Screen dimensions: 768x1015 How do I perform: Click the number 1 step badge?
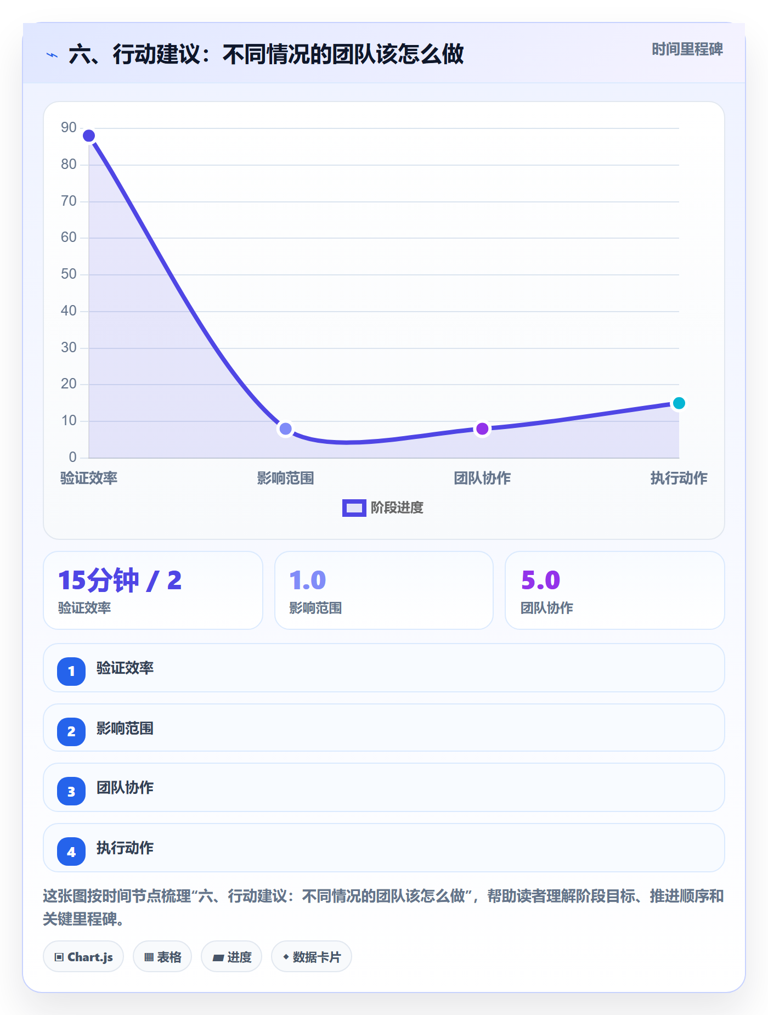click(x=71, y=671)
